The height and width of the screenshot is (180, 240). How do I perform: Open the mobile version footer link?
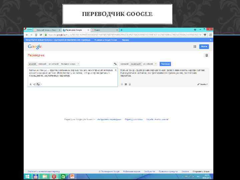coord(132,172)
